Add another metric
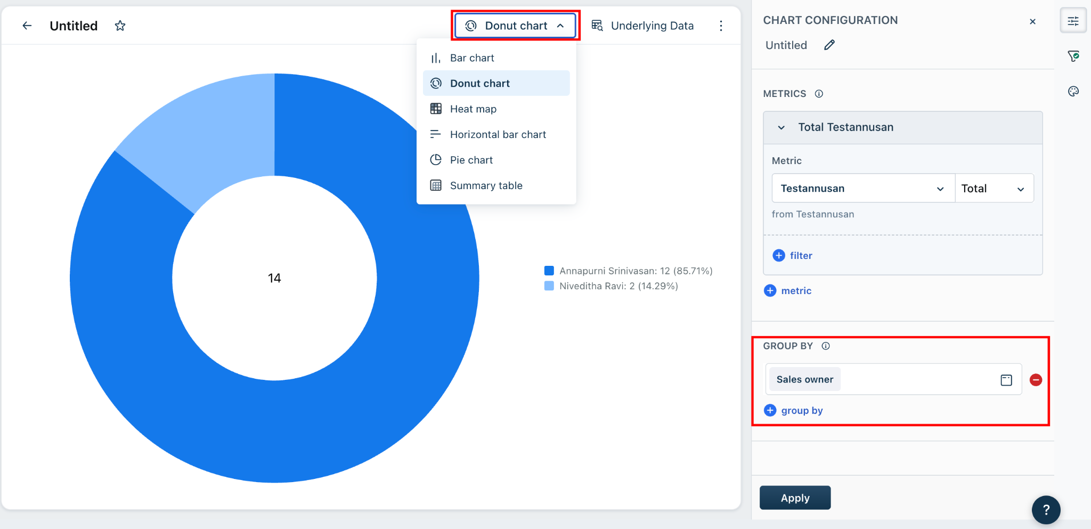Viewport: 1091px width, 529px height. [x=787, y=290]
